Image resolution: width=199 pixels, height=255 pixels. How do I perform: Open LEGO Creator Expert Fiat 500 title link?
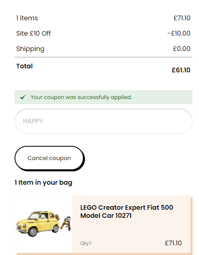pyautogui.click(x=127, y=212)
